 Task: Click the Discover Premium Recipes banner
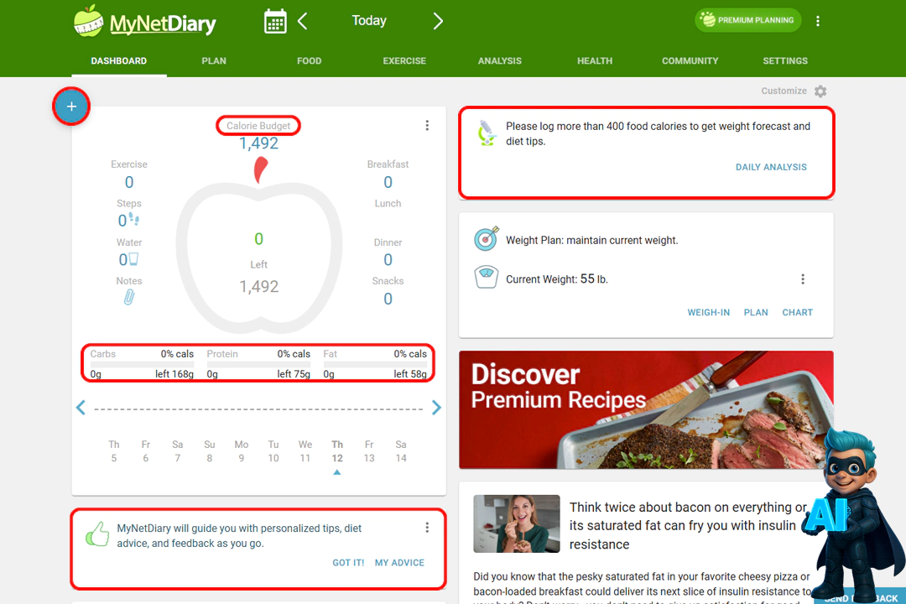[x=646, y=409]
